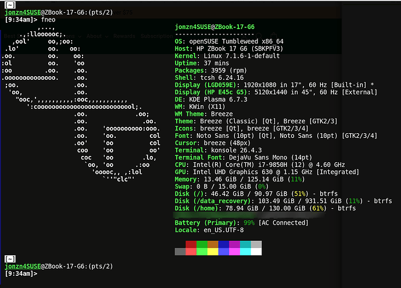The height and width of the screenshot is (288, 401).
Task: Click the yellow "61%" on the Disk (/home) line
Action: (x=318, y=208)
